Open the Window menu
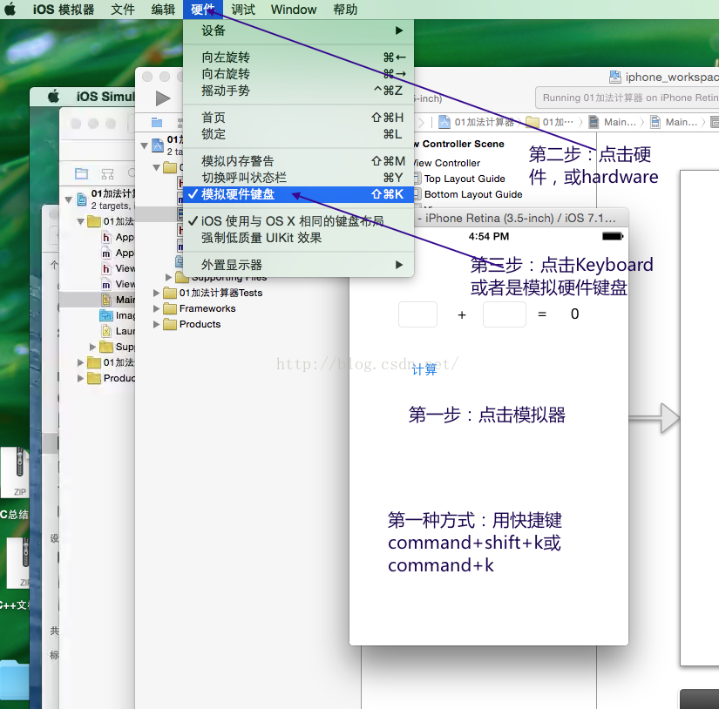Viewport: 719px width, 709px height. (294, 10)
